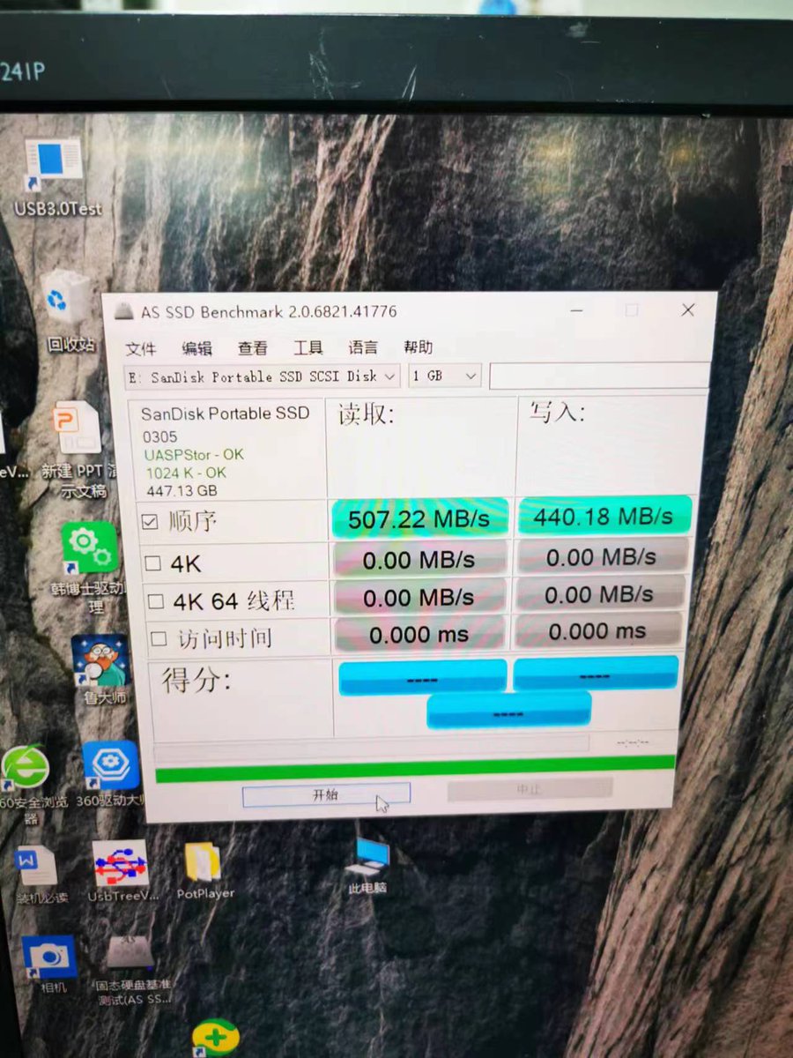The width and height of the screenshot is (793, 1058).
Task: Click the 读取 read column header
Action: coord(367,414)
